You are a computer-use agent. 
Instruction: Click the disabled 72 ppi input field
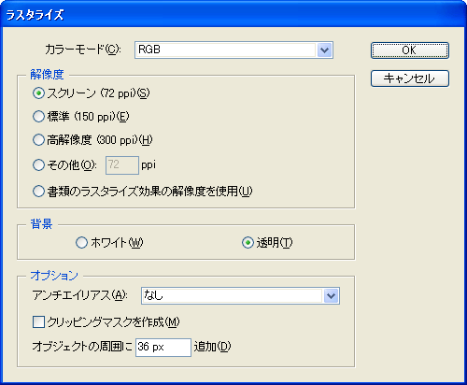[x=122, y=165]
